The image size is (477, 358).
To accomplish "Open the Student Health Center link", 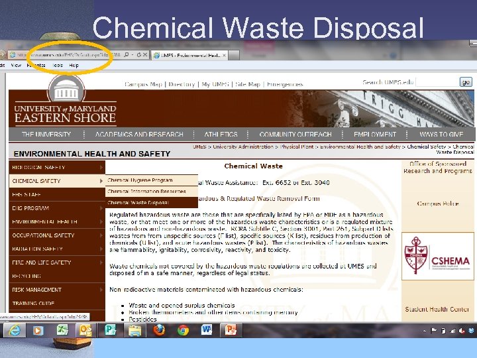I will (437, 310).
